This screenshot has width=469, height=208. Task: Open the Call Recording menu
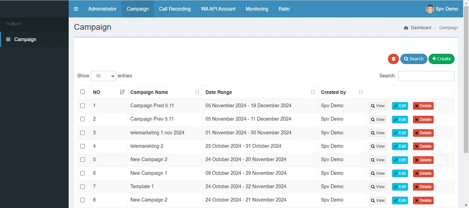tap(175, 9)
